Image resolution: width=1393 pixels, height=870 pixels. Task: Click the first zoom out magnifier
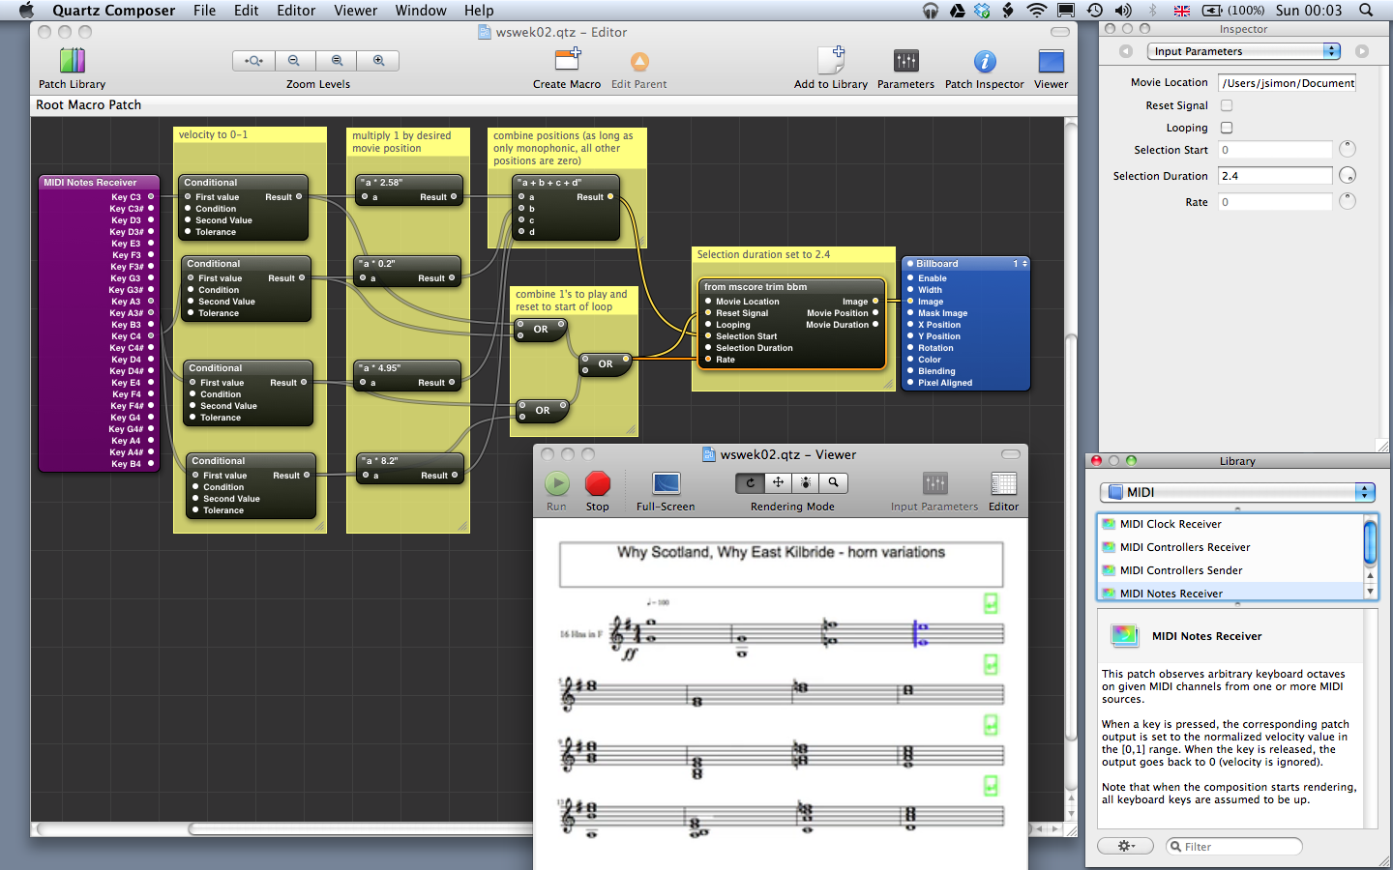tap(294, 61)
